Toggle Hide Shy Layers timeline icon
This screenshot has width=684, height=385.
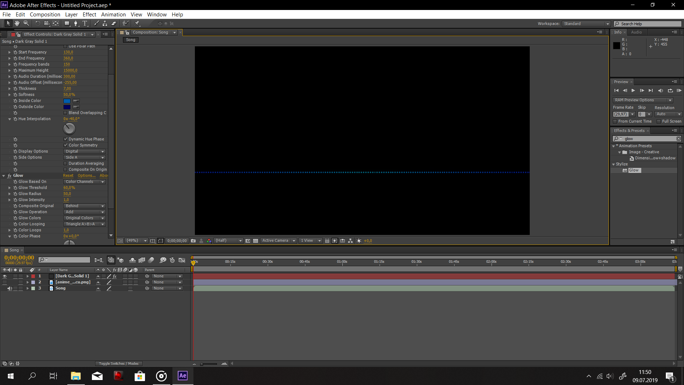pos(132,260)
